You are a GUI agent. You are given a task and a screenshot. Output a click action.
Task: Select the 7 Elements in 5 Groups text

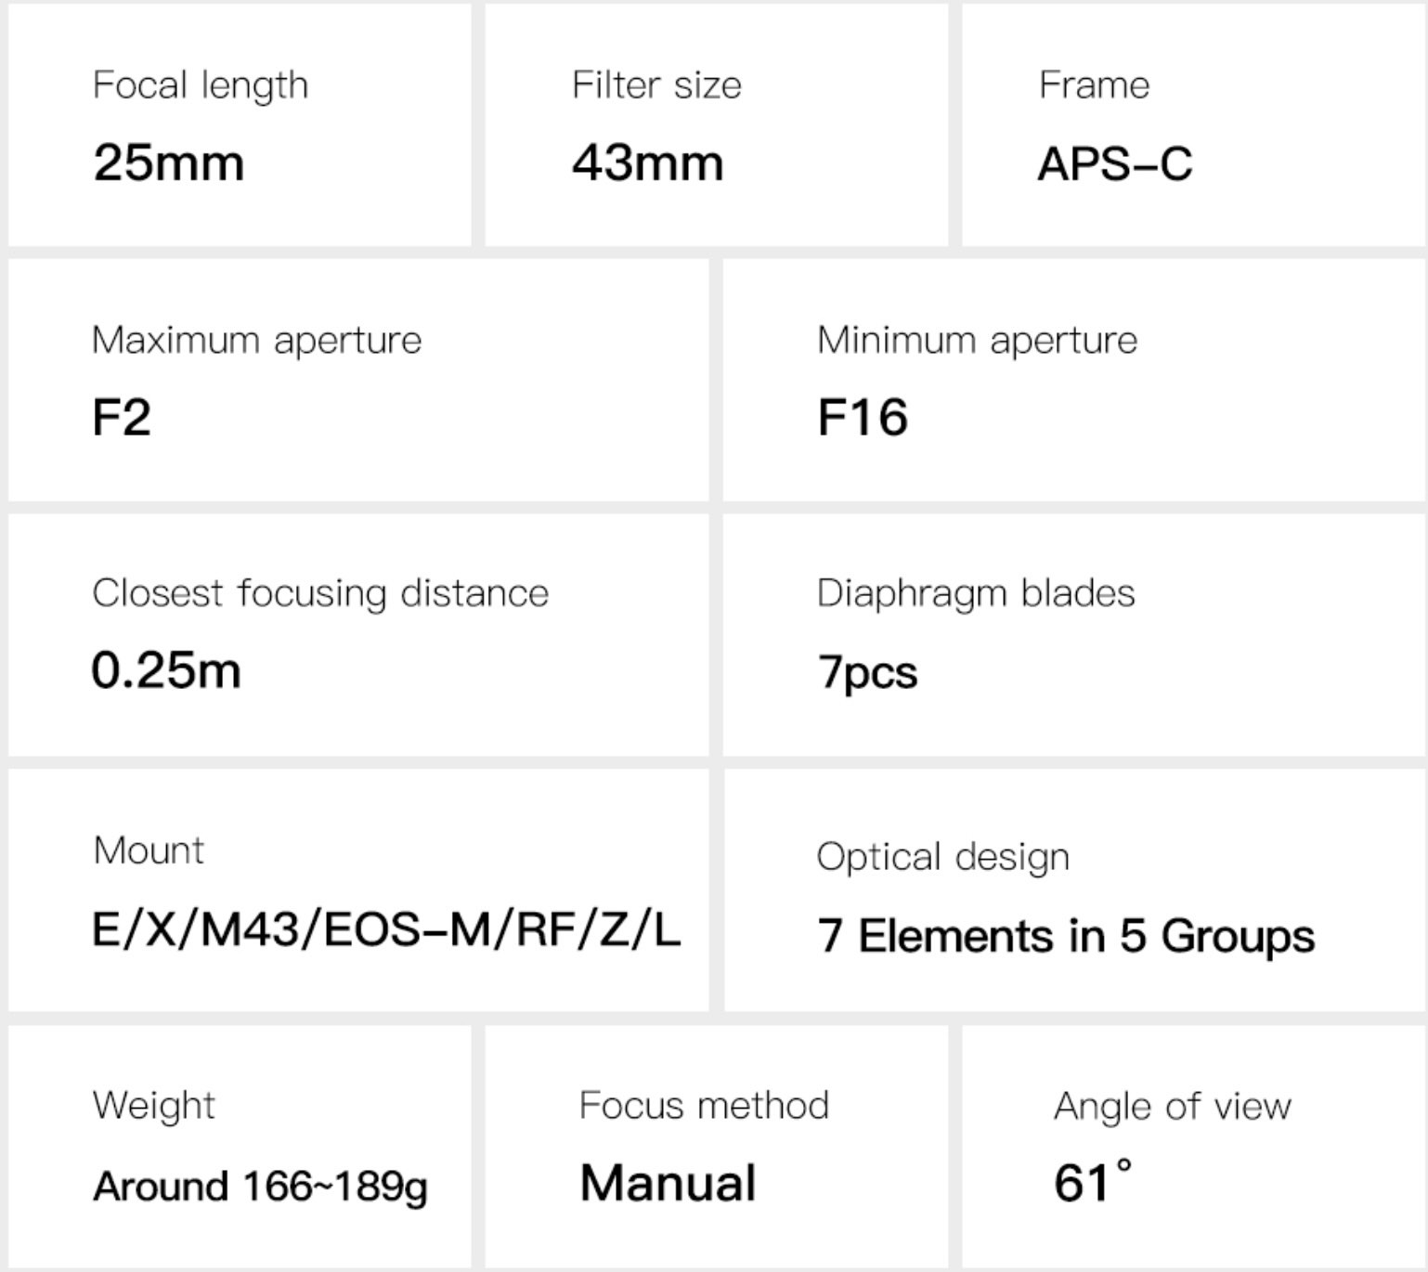point(1066,936)
